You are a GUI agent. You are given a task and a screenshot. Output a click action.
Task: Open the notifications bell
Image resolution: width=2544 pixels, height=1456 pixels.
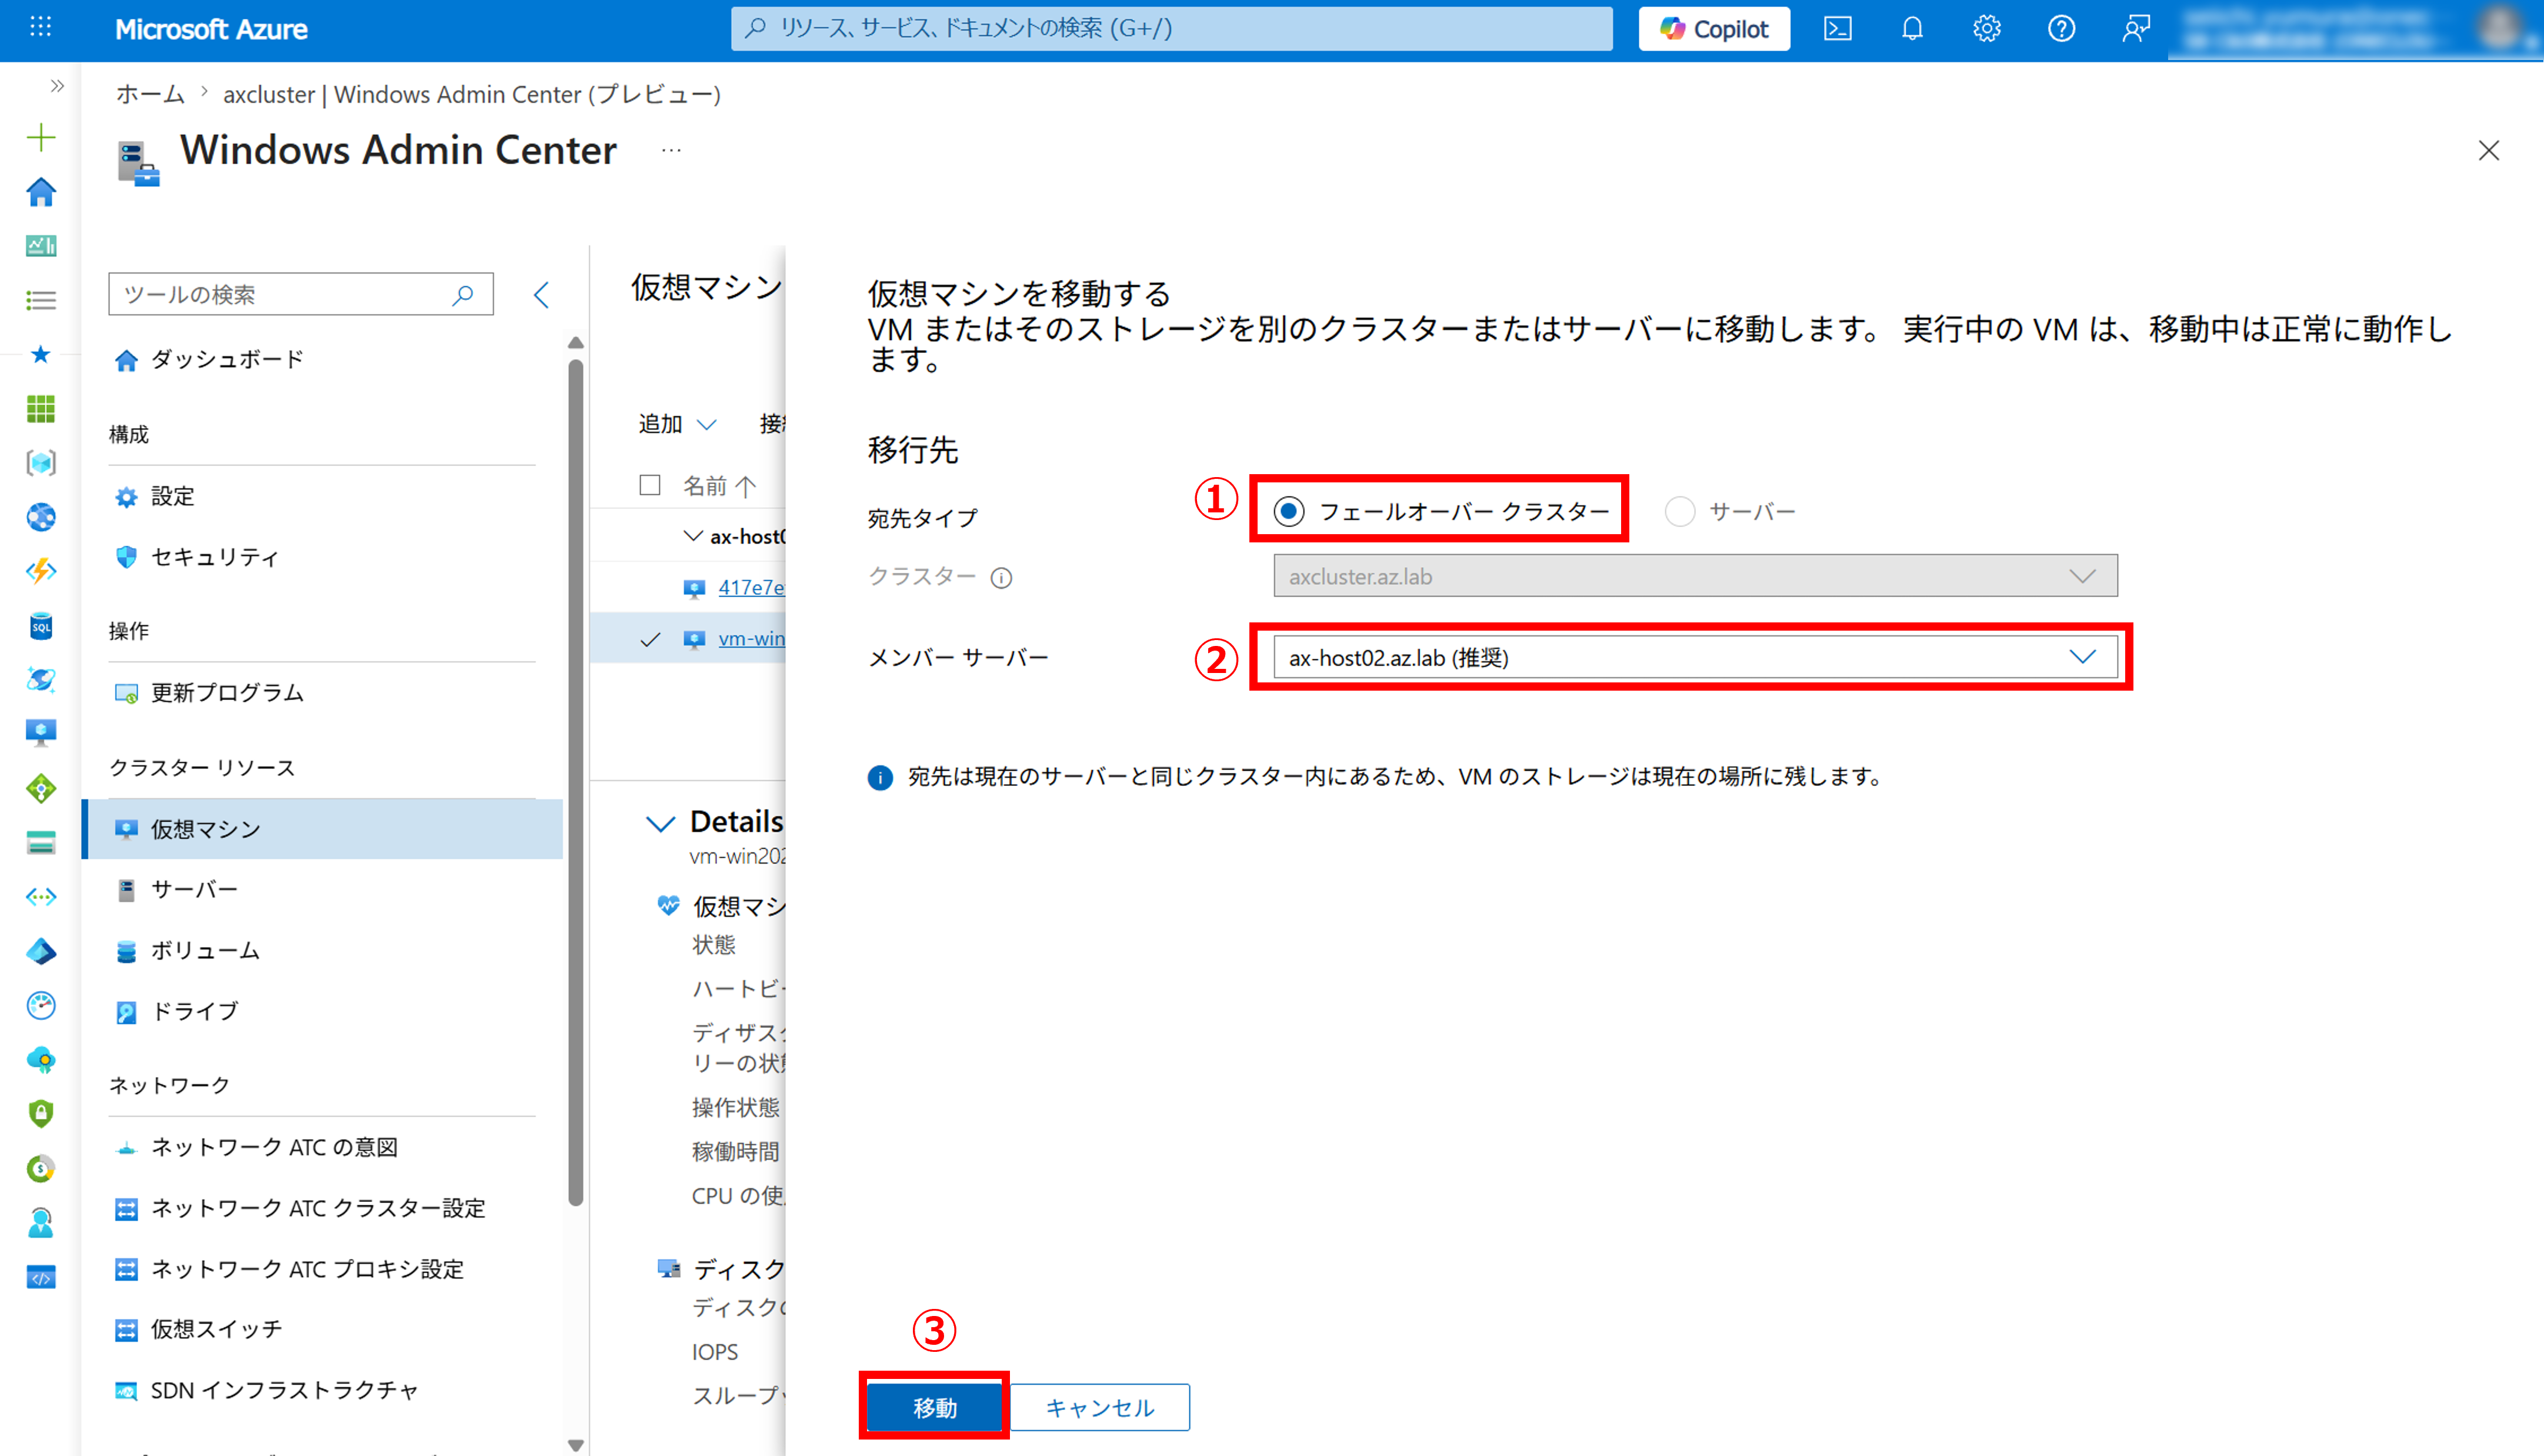coord(1912,29)
